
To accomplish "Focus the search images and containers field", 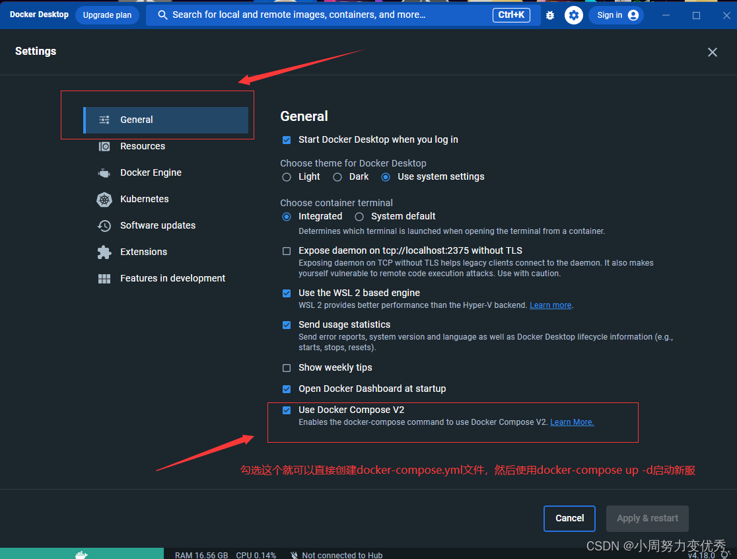I will (343, 15).
